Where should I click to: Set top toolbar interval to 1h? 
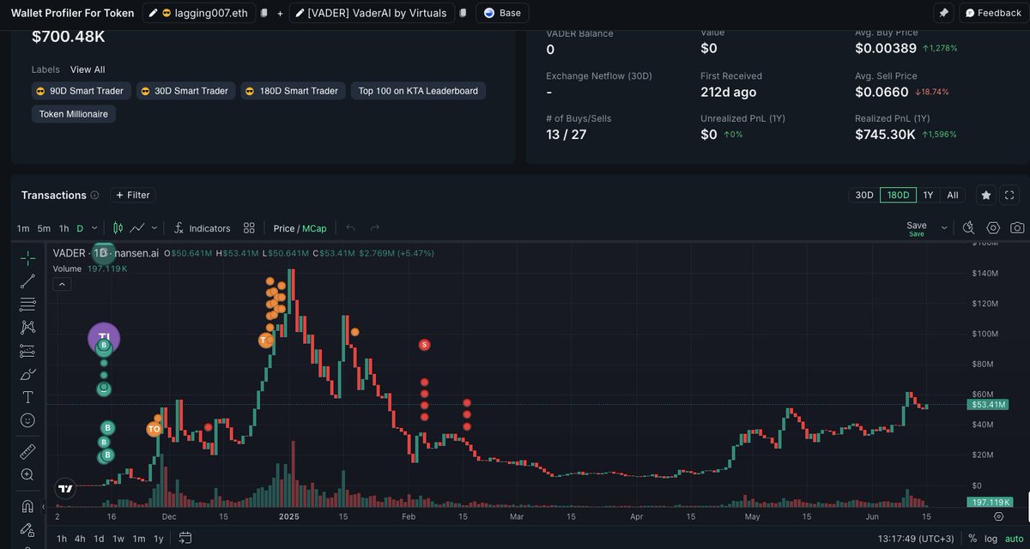(64, 228)
